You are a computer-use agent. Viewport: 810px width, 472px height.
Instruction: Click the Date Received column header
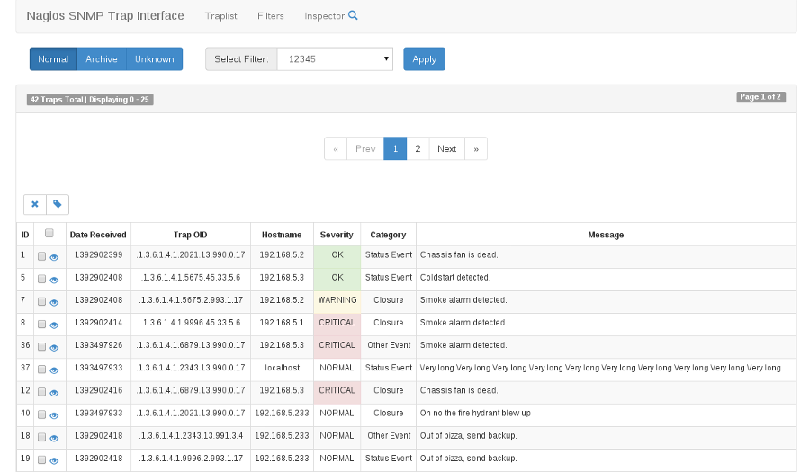(98, 235)
